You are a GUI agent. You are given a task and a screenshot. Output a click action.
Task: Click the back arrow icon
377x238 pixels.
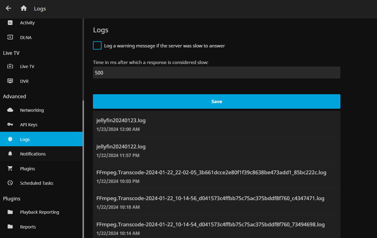point(8,8)
